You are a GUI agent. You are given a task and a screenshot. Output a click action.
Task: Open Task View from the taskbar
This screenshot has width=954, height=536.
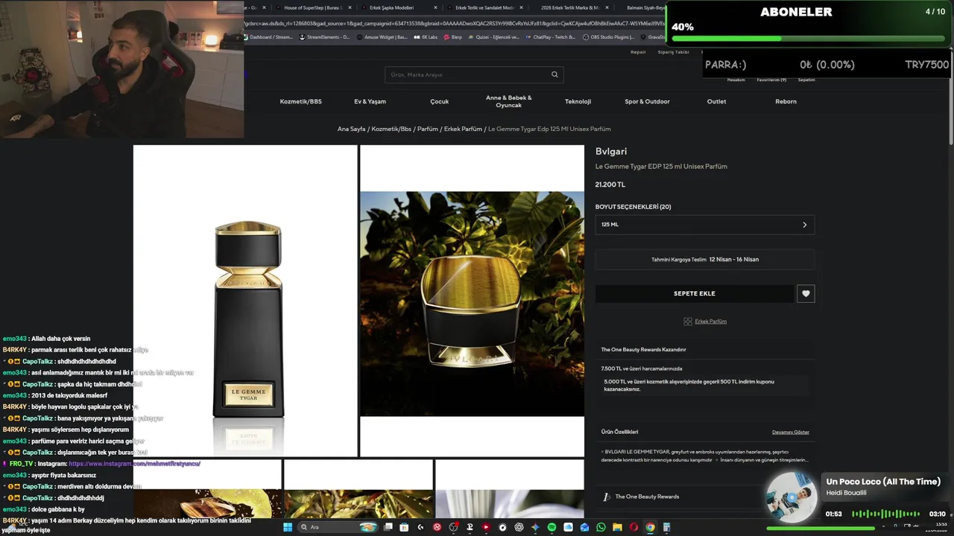[388, 527]
